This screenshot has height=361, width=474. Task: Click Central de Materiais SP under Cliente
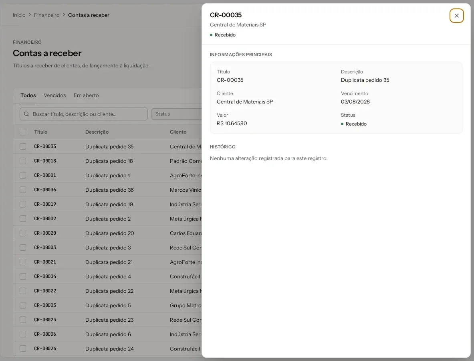pyautogui.click(x=245, y=101)
